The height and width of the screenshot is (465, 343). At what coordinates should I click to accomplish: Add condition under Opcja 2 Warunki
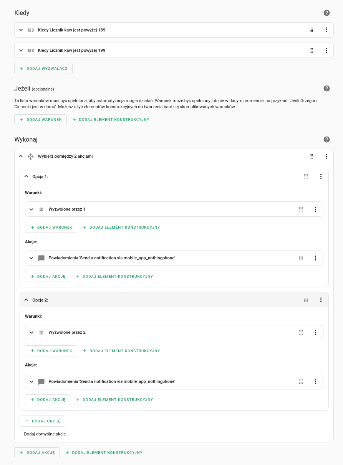pos(51,351)
